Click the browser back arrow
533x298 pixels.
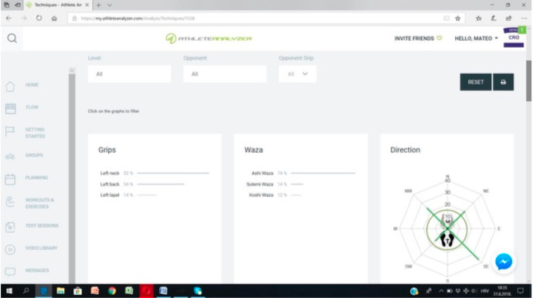[8, 18]
